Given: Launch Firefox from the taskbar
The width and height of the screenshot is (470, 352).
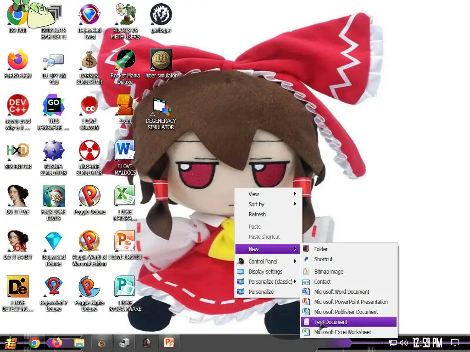Looking at the screenshot, I should [56, 343].
